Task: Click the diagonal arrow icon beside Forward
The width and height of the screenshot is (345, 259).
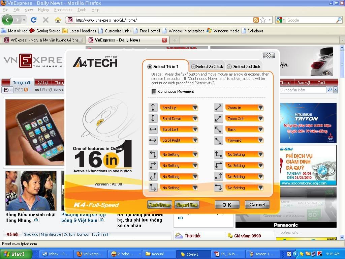Action: 218,140
